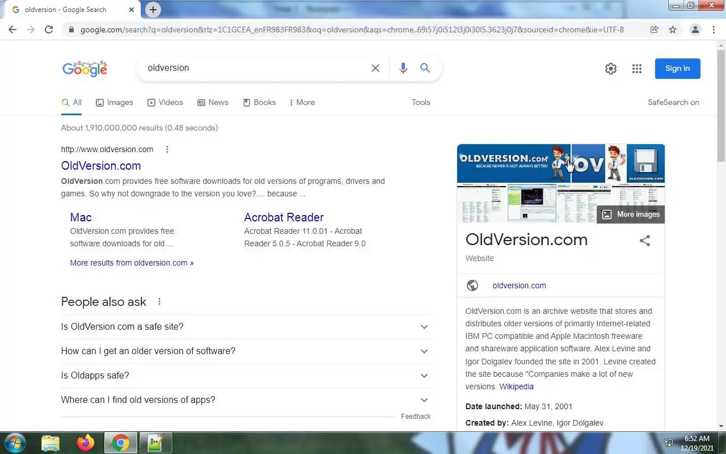Image resolution: width=726 pixels, height=454 pixels.
Task: Click the 'About 1,910,000,000 results' text
Action: [x=140, y=128]
